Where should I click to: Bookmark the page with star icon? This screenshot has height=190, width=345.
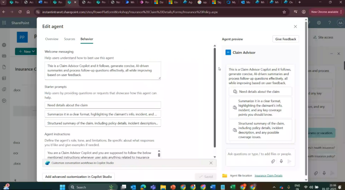[284, 12]
